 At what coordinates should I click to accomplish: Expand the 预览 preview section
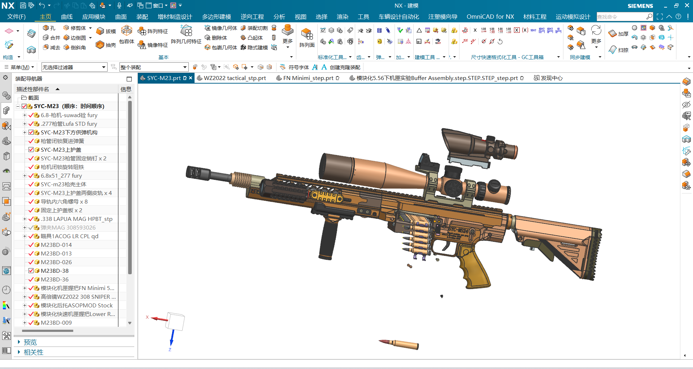pyautogui.click(x=27, y=342)
